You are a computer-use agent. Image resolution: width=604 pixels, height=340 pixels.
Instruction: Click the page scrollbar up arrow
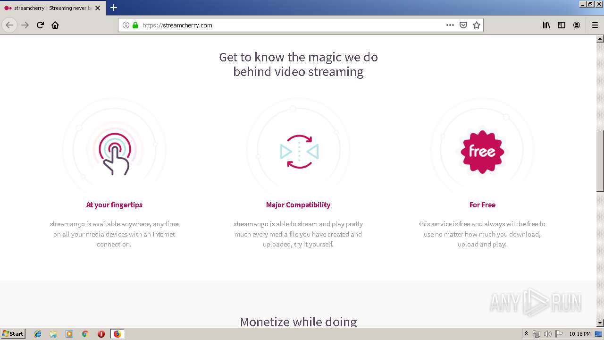point(600,39)
